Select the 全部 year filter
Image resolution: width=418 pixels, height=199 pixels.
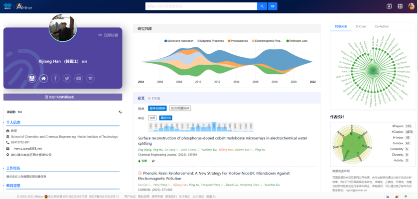pyautogui.click(x=152, y=118)
